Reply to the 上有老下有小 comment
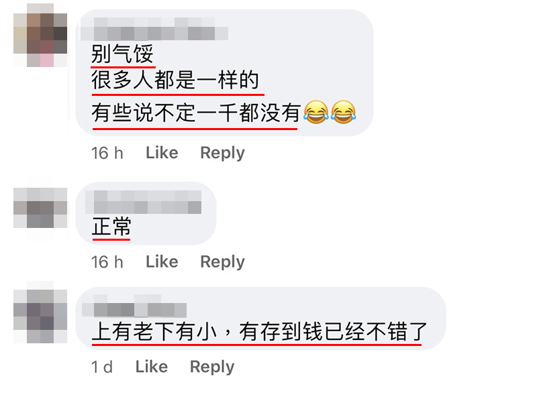Screen dimensions: 537x411 [x=212, y=367]
